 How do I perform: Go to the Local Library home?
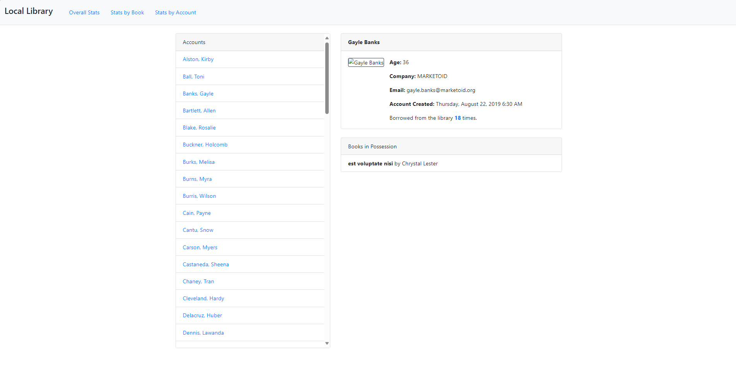[x=29, y=11]
